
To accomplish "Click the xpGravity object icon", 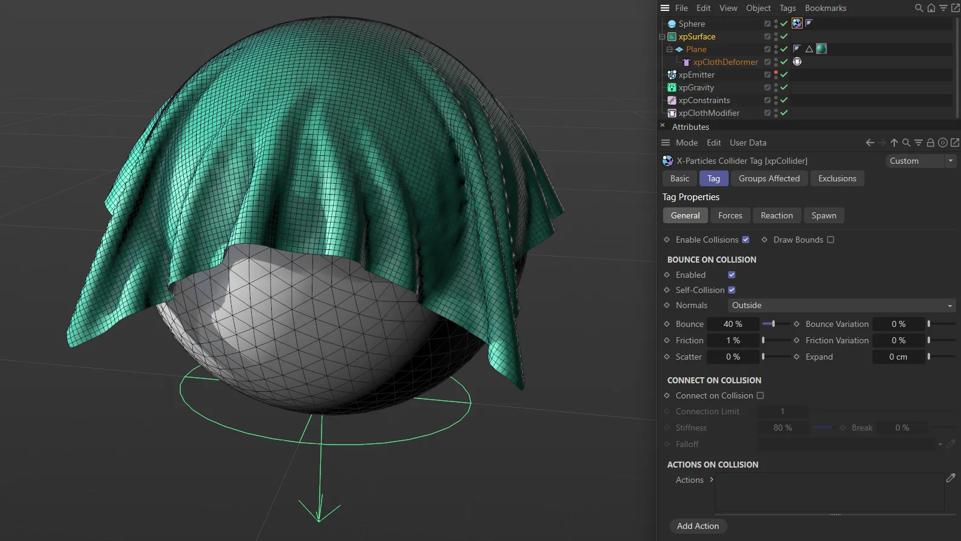I will click(x=672, y=87).
